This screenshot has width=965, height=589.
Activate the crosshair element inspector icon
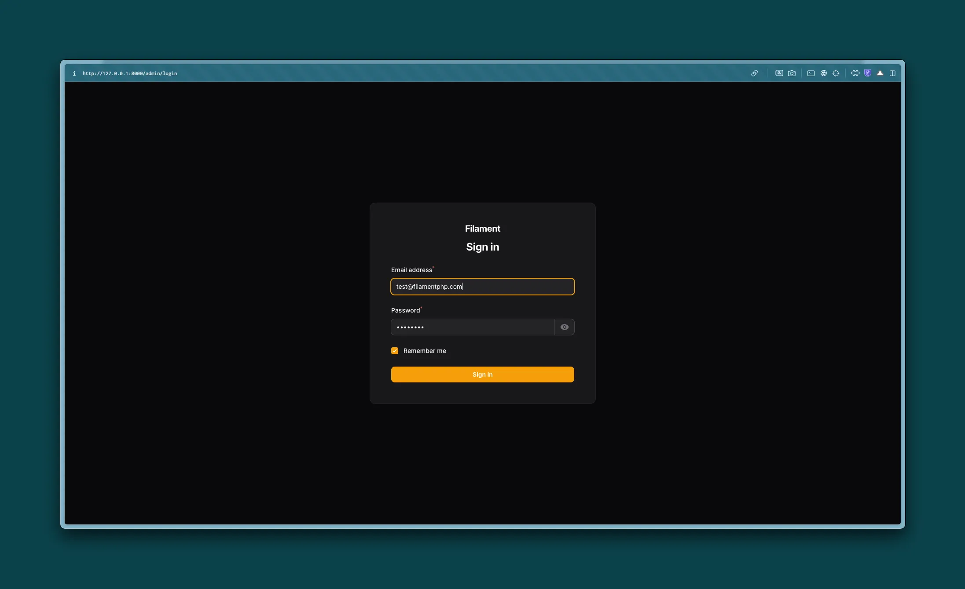tap(836, 73)
